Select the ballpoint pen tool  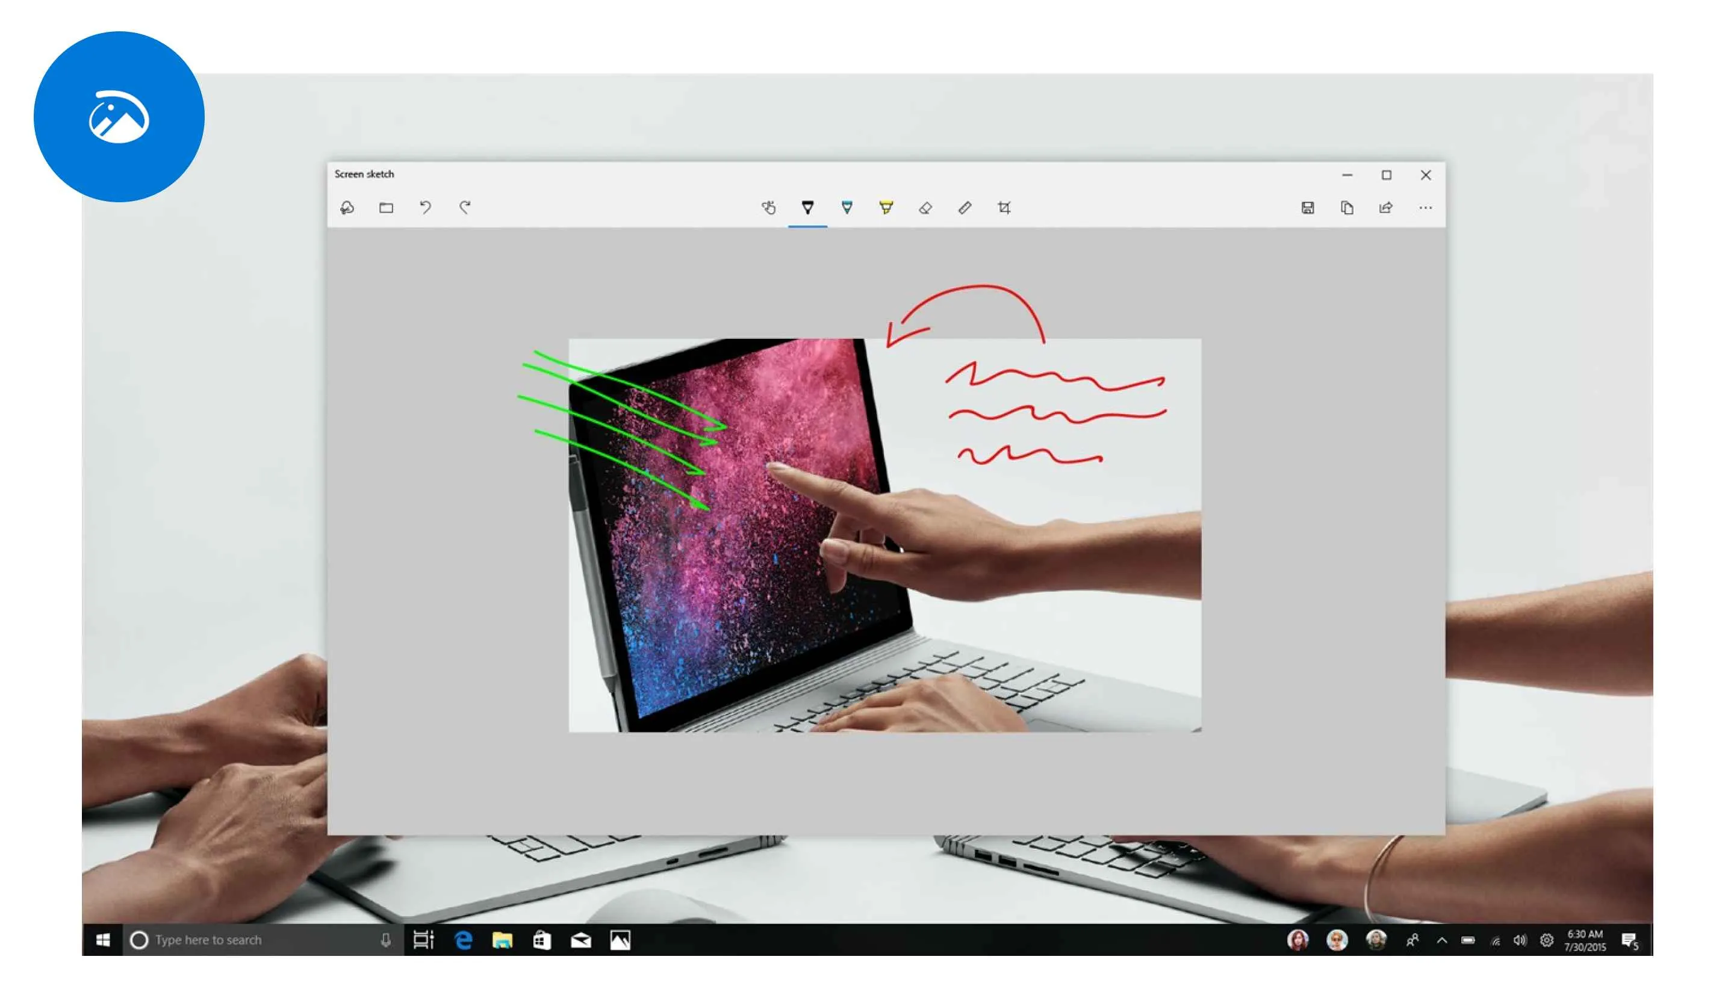[x=807, y=207]
